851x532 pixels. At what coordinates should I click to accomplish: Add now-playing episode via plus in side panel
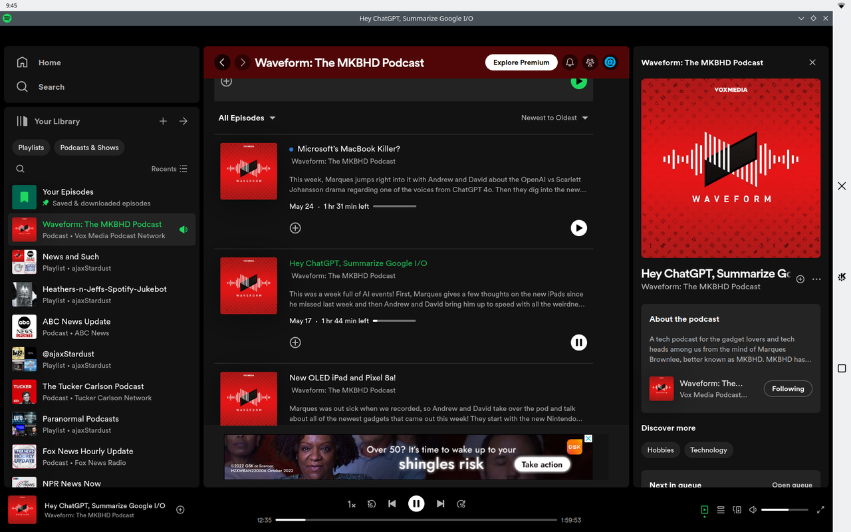[800, 279]
